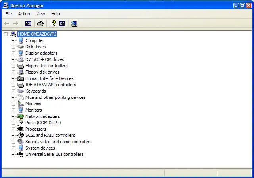The height and width of the screenshot is (178, 254).
Task: Select the SCSI and RAID controllers label
Action: tap(50, 135)
